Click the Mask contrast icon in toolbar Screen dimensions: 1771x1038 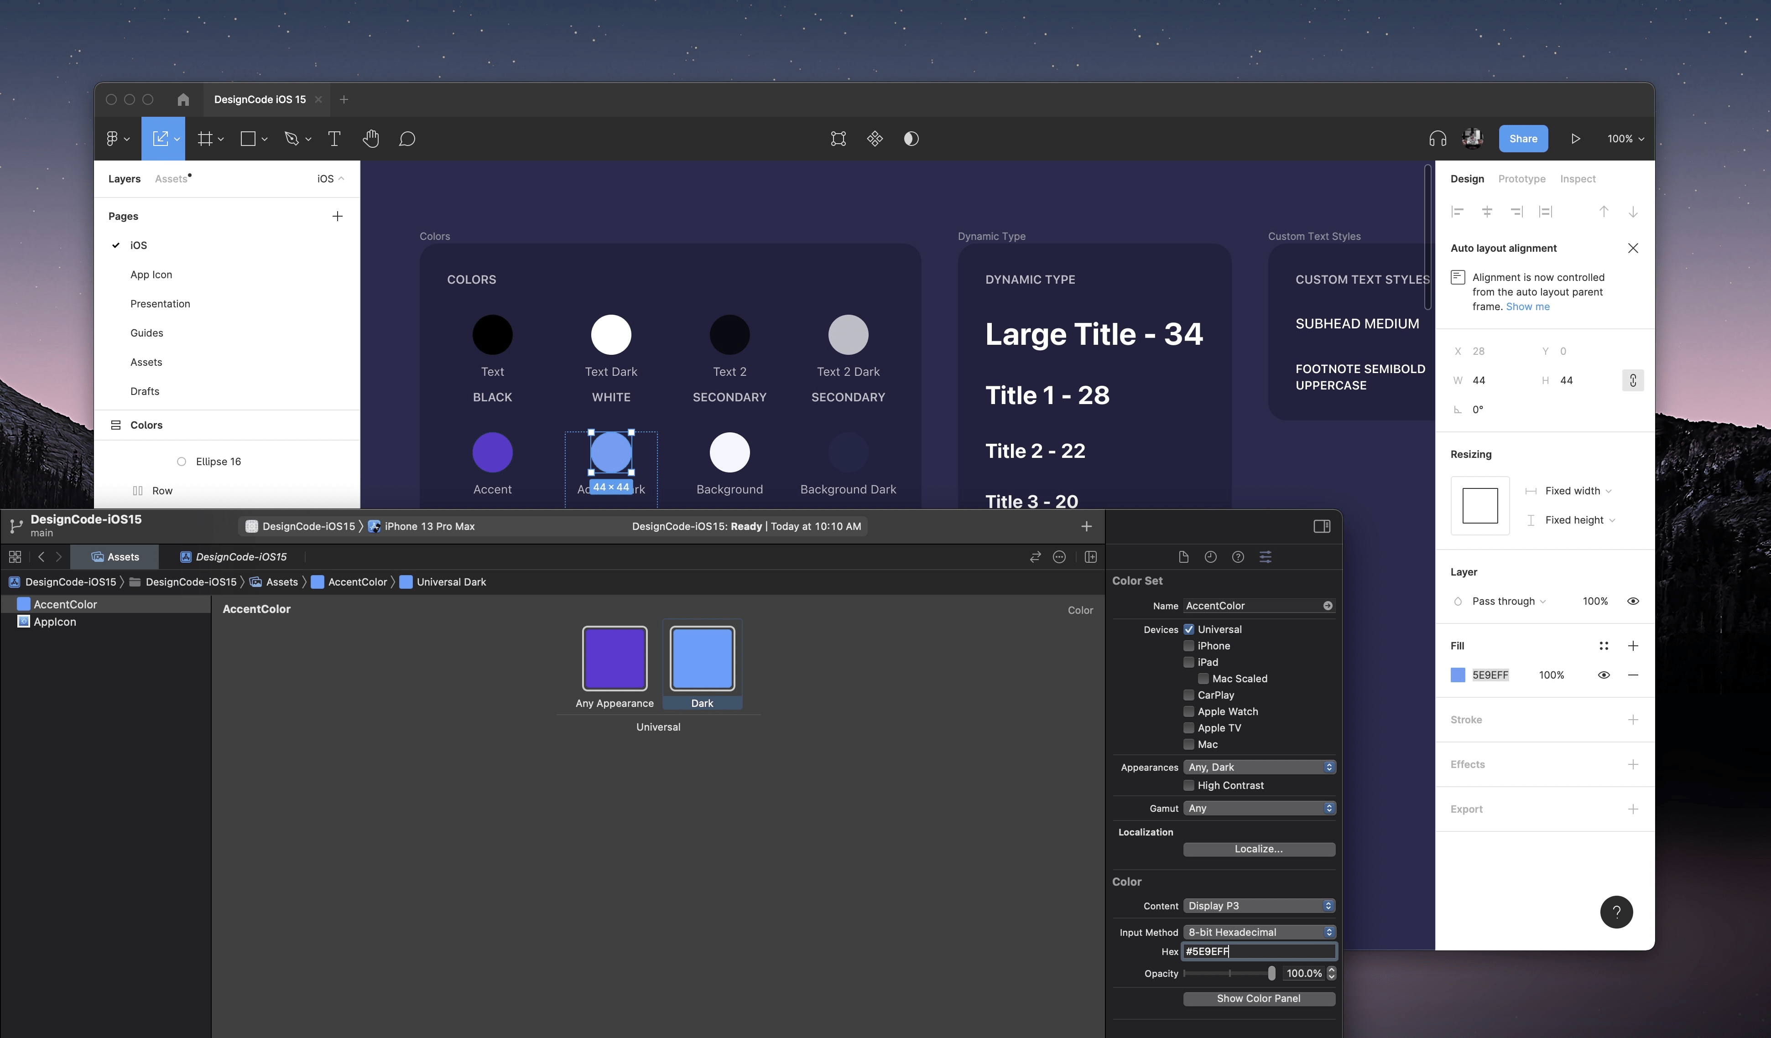[911, 139]
